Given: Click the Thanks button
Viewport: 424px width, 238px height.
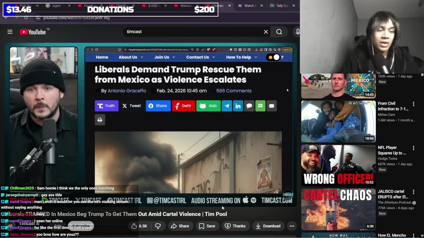Looking at the screenshot, I should point(235,226).
